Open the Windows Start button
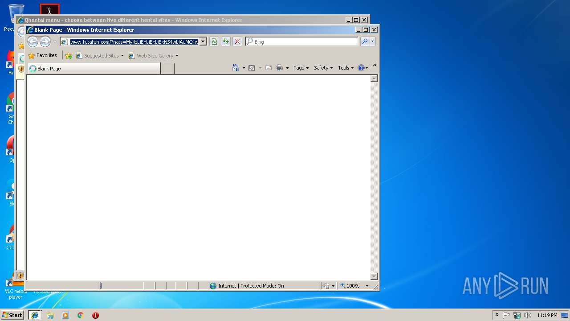 pyautogui.click(x=12, y=315)
